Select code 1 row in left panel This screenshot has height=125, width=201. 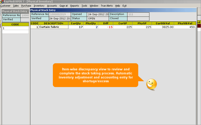[x=15, y=28]
